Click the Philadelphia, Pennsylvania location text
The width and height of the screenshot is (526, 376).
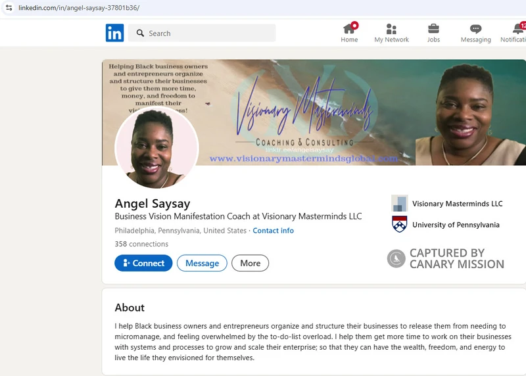pyautogui.click(x=180, y=231)
